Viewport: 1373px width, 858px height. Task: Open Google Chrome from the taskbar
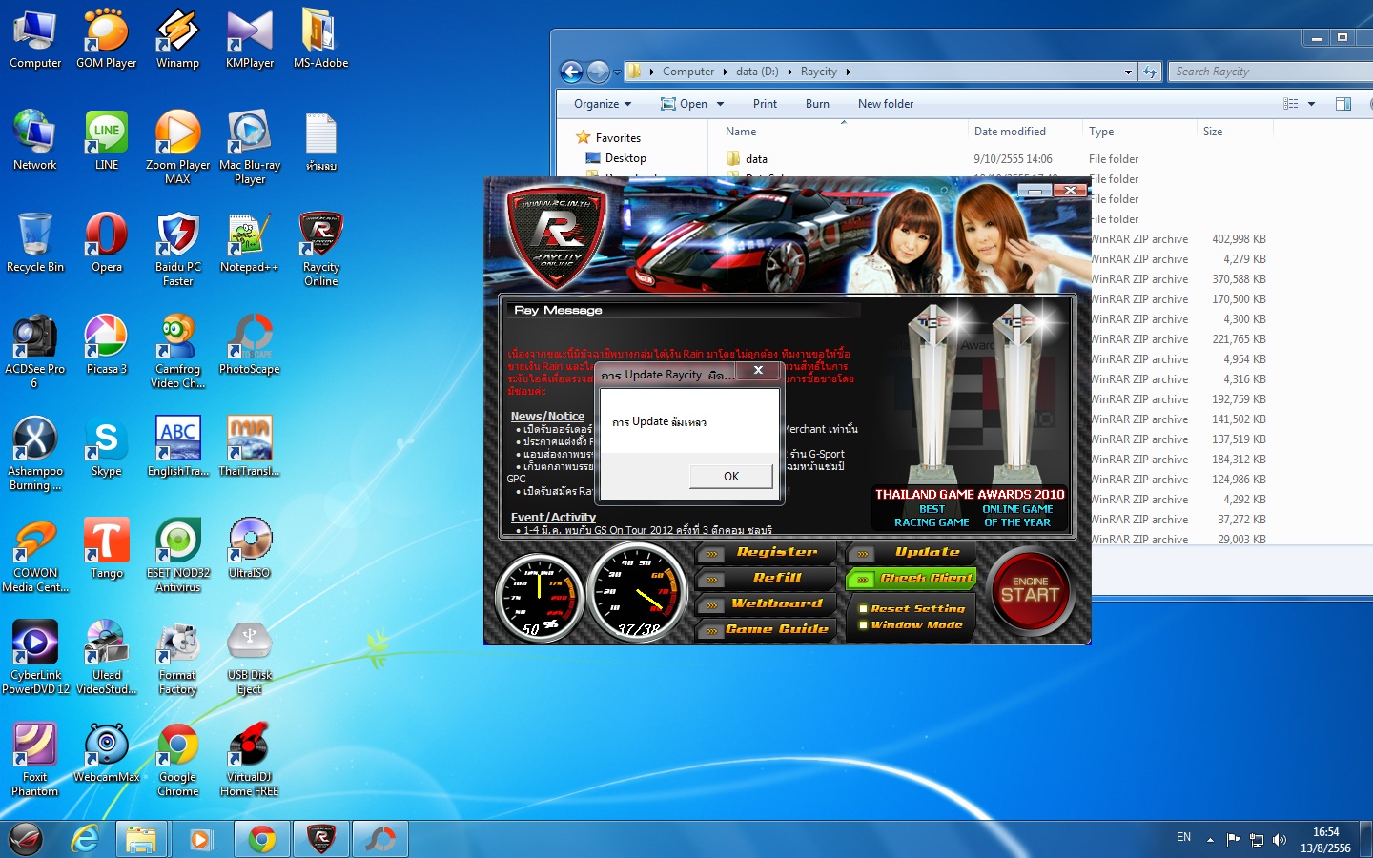tap(261, 839)
